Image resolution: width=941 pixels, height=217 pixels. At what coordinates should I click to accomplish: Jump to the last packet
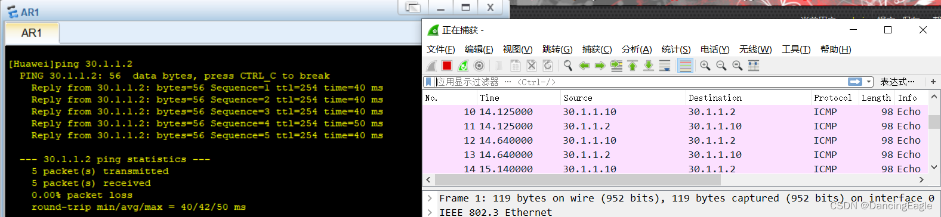(x=649, y=66)
